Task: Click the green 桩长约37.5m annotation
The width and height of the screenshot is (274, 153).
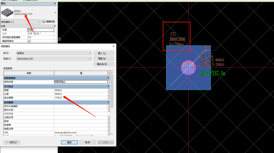Action: pos(213,73)
